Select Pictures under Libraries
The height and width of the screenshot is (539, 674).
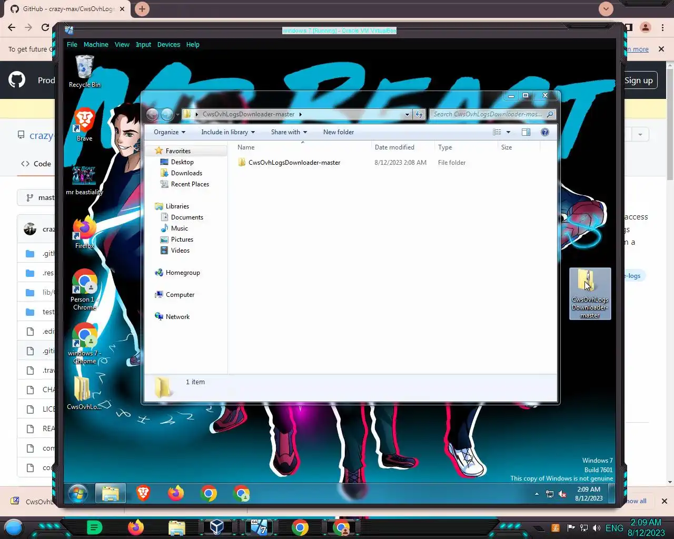182,239
